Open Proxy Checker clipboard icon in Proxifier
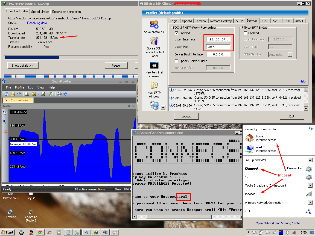This screenshot has height=236, width=315. (51, 94)
